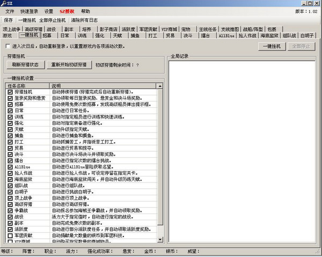322x257 pixels.
Task: Open the 组队战 tab
Action: [289, 35]
